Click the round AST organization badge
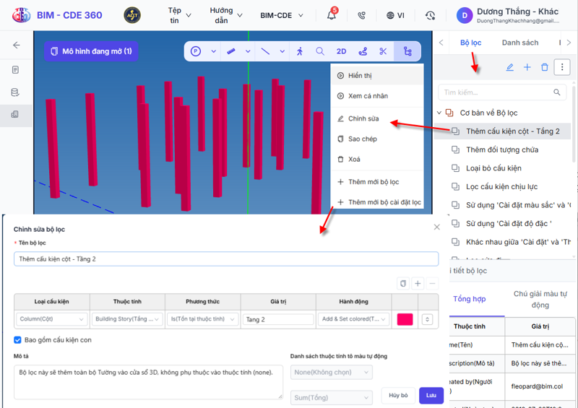The height and width of the screenshot is (408, 578). coord(132,15)
